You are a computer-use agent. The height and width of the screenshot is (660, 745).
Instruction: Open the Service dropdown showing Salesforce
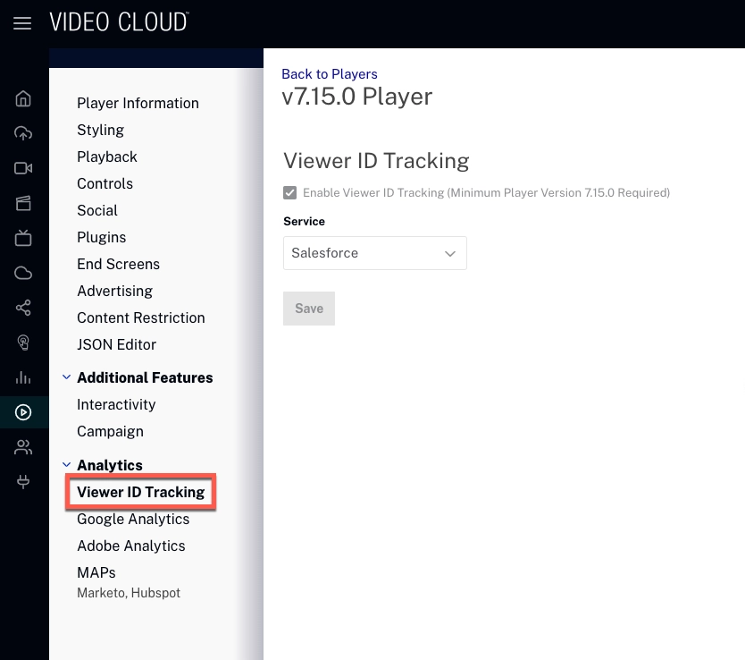pyautogui.click(x=374, y=253)
